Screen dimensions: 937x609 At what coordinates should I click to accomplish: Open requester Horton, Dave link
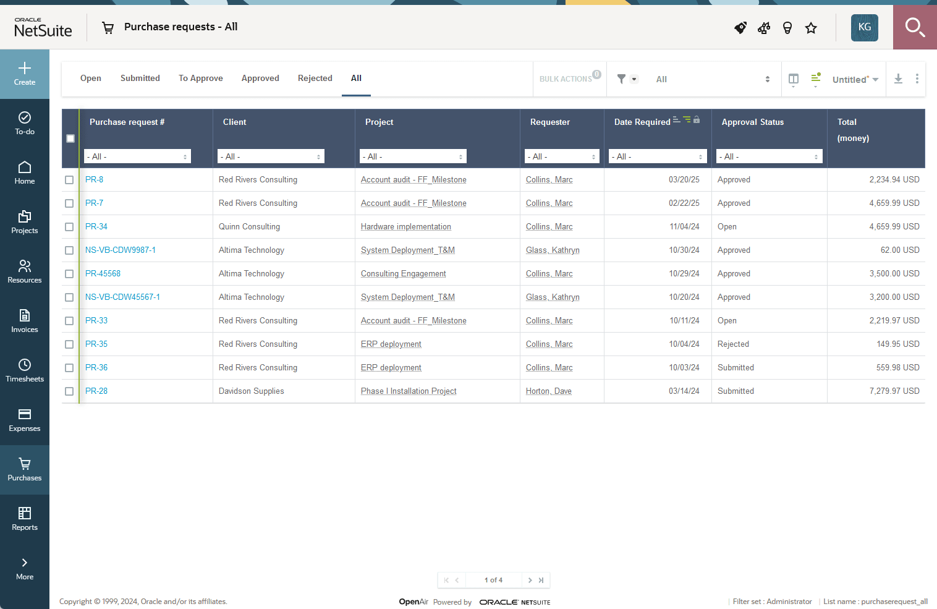click(x=549, y=391)
